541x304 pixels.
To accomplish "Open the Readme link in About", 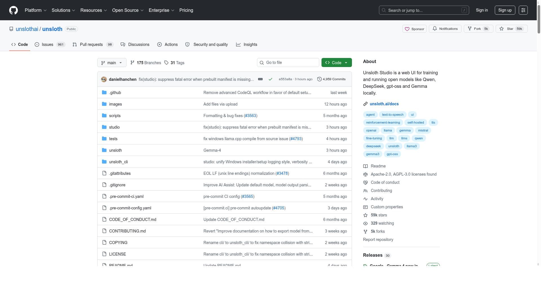I will (x=374, y=166).
